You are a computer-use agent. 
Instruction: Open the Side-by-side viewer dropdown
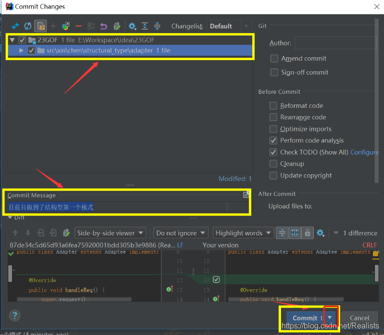[111, 233]
